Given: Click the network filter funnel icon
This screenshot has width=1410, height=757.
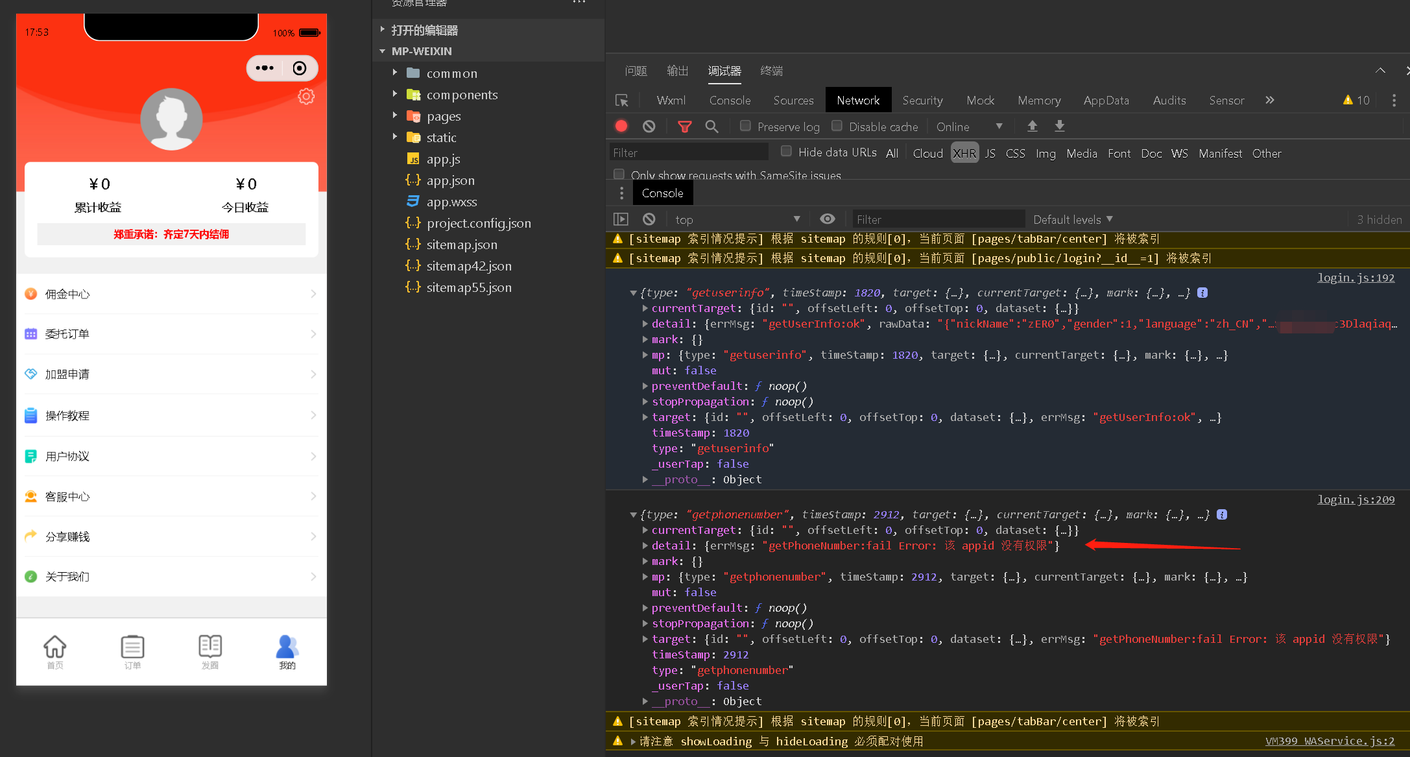Looking at the screenshot, I should click(684, 126).
